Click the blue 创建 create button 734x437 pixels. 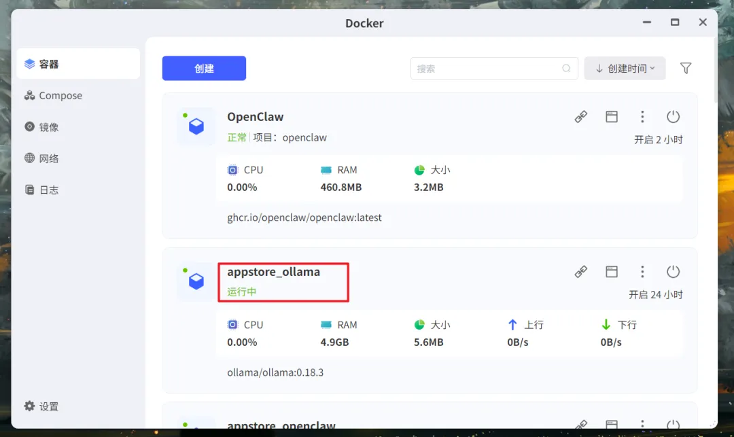coord(204,69)
